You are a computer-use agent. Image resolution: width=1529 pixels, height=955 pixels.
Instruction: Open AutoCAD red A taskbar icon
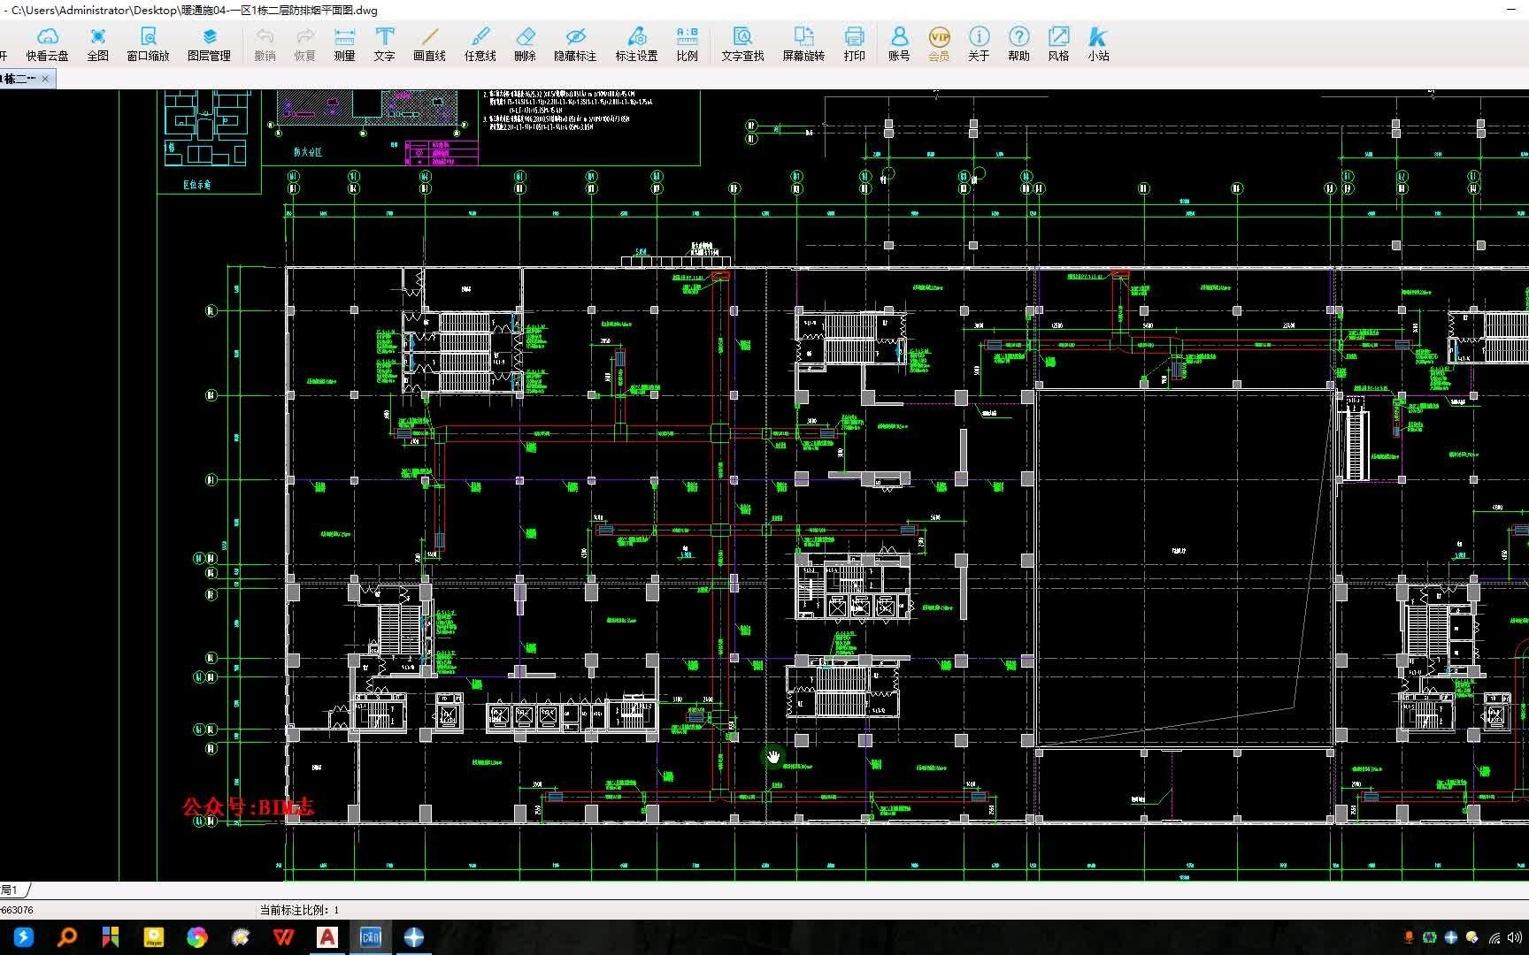(x=327, y=937)
